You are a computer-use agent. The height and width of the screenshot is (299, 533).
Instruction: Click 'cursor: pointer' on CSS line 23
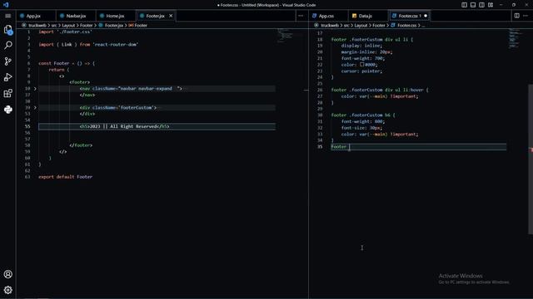click(x=361, y=71)
